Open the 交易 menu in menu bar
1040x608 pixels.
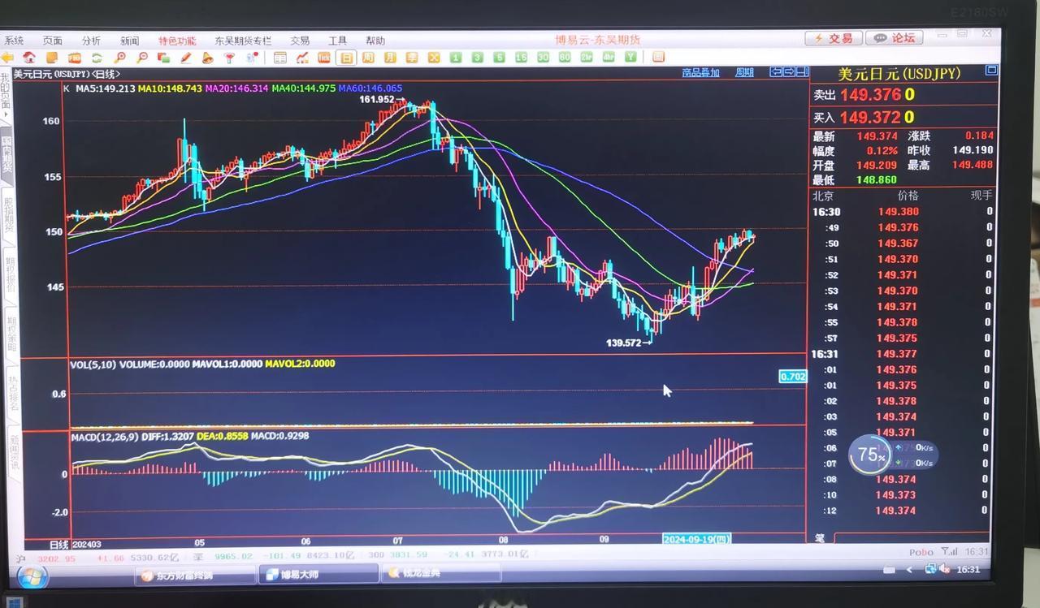click(300, 41)
